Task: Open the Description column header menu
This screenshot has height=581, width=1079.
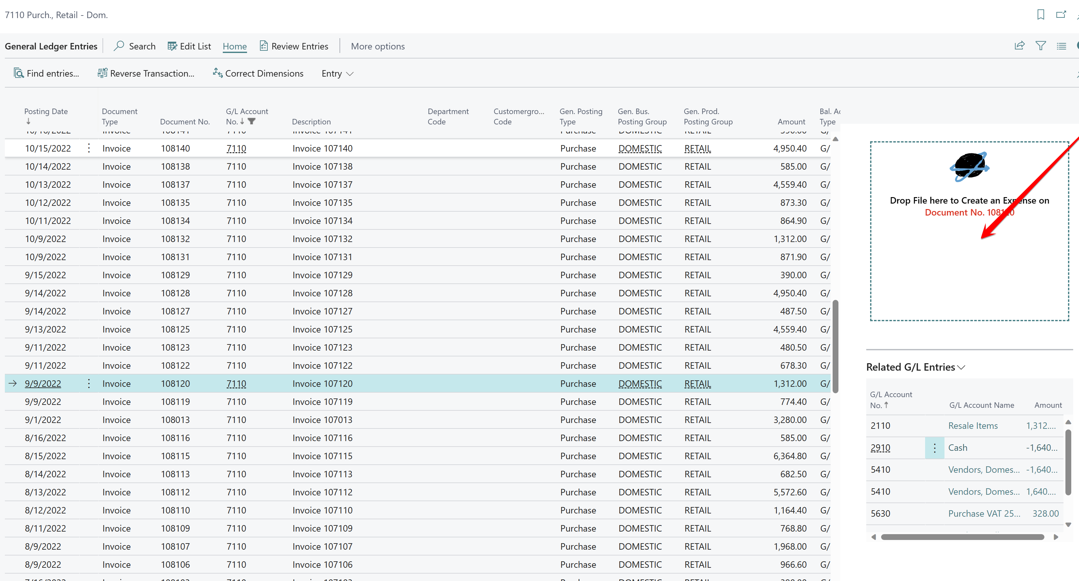Action: 311,121
